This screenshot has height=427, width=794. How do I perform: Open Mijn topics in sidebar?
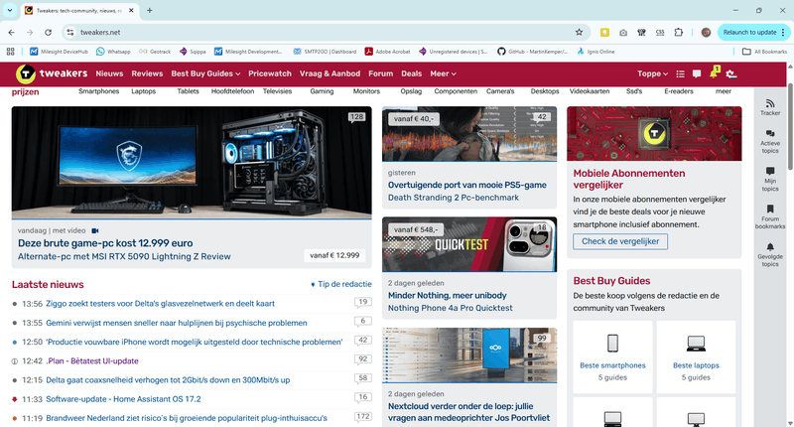(x=770, y=180)
